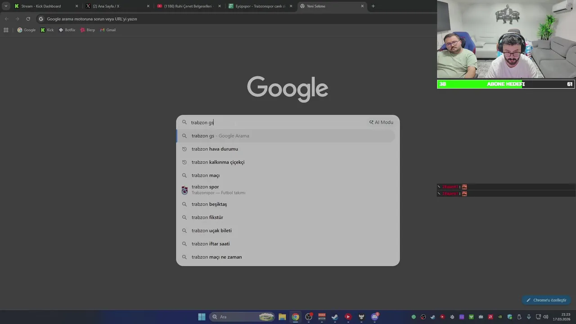Image resolution: width=576 pixels, height=324 pixels.
Task: Open the Kick bookmark
Action: pyautogui.click(x=47, y=30)
